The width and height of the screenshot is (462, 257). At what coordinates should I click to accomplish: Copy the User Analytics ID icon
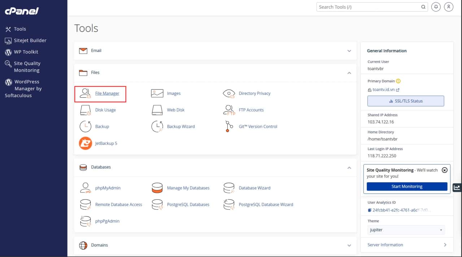click(x=370, y=210)
